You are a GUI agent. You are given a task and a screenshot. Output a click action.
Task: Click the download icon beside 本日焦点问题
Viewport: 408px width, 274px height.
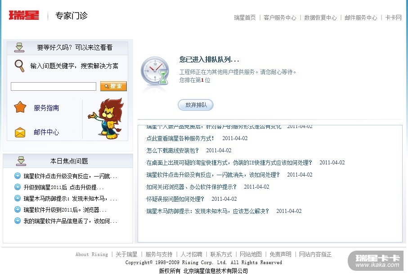(x=21, y=161)
